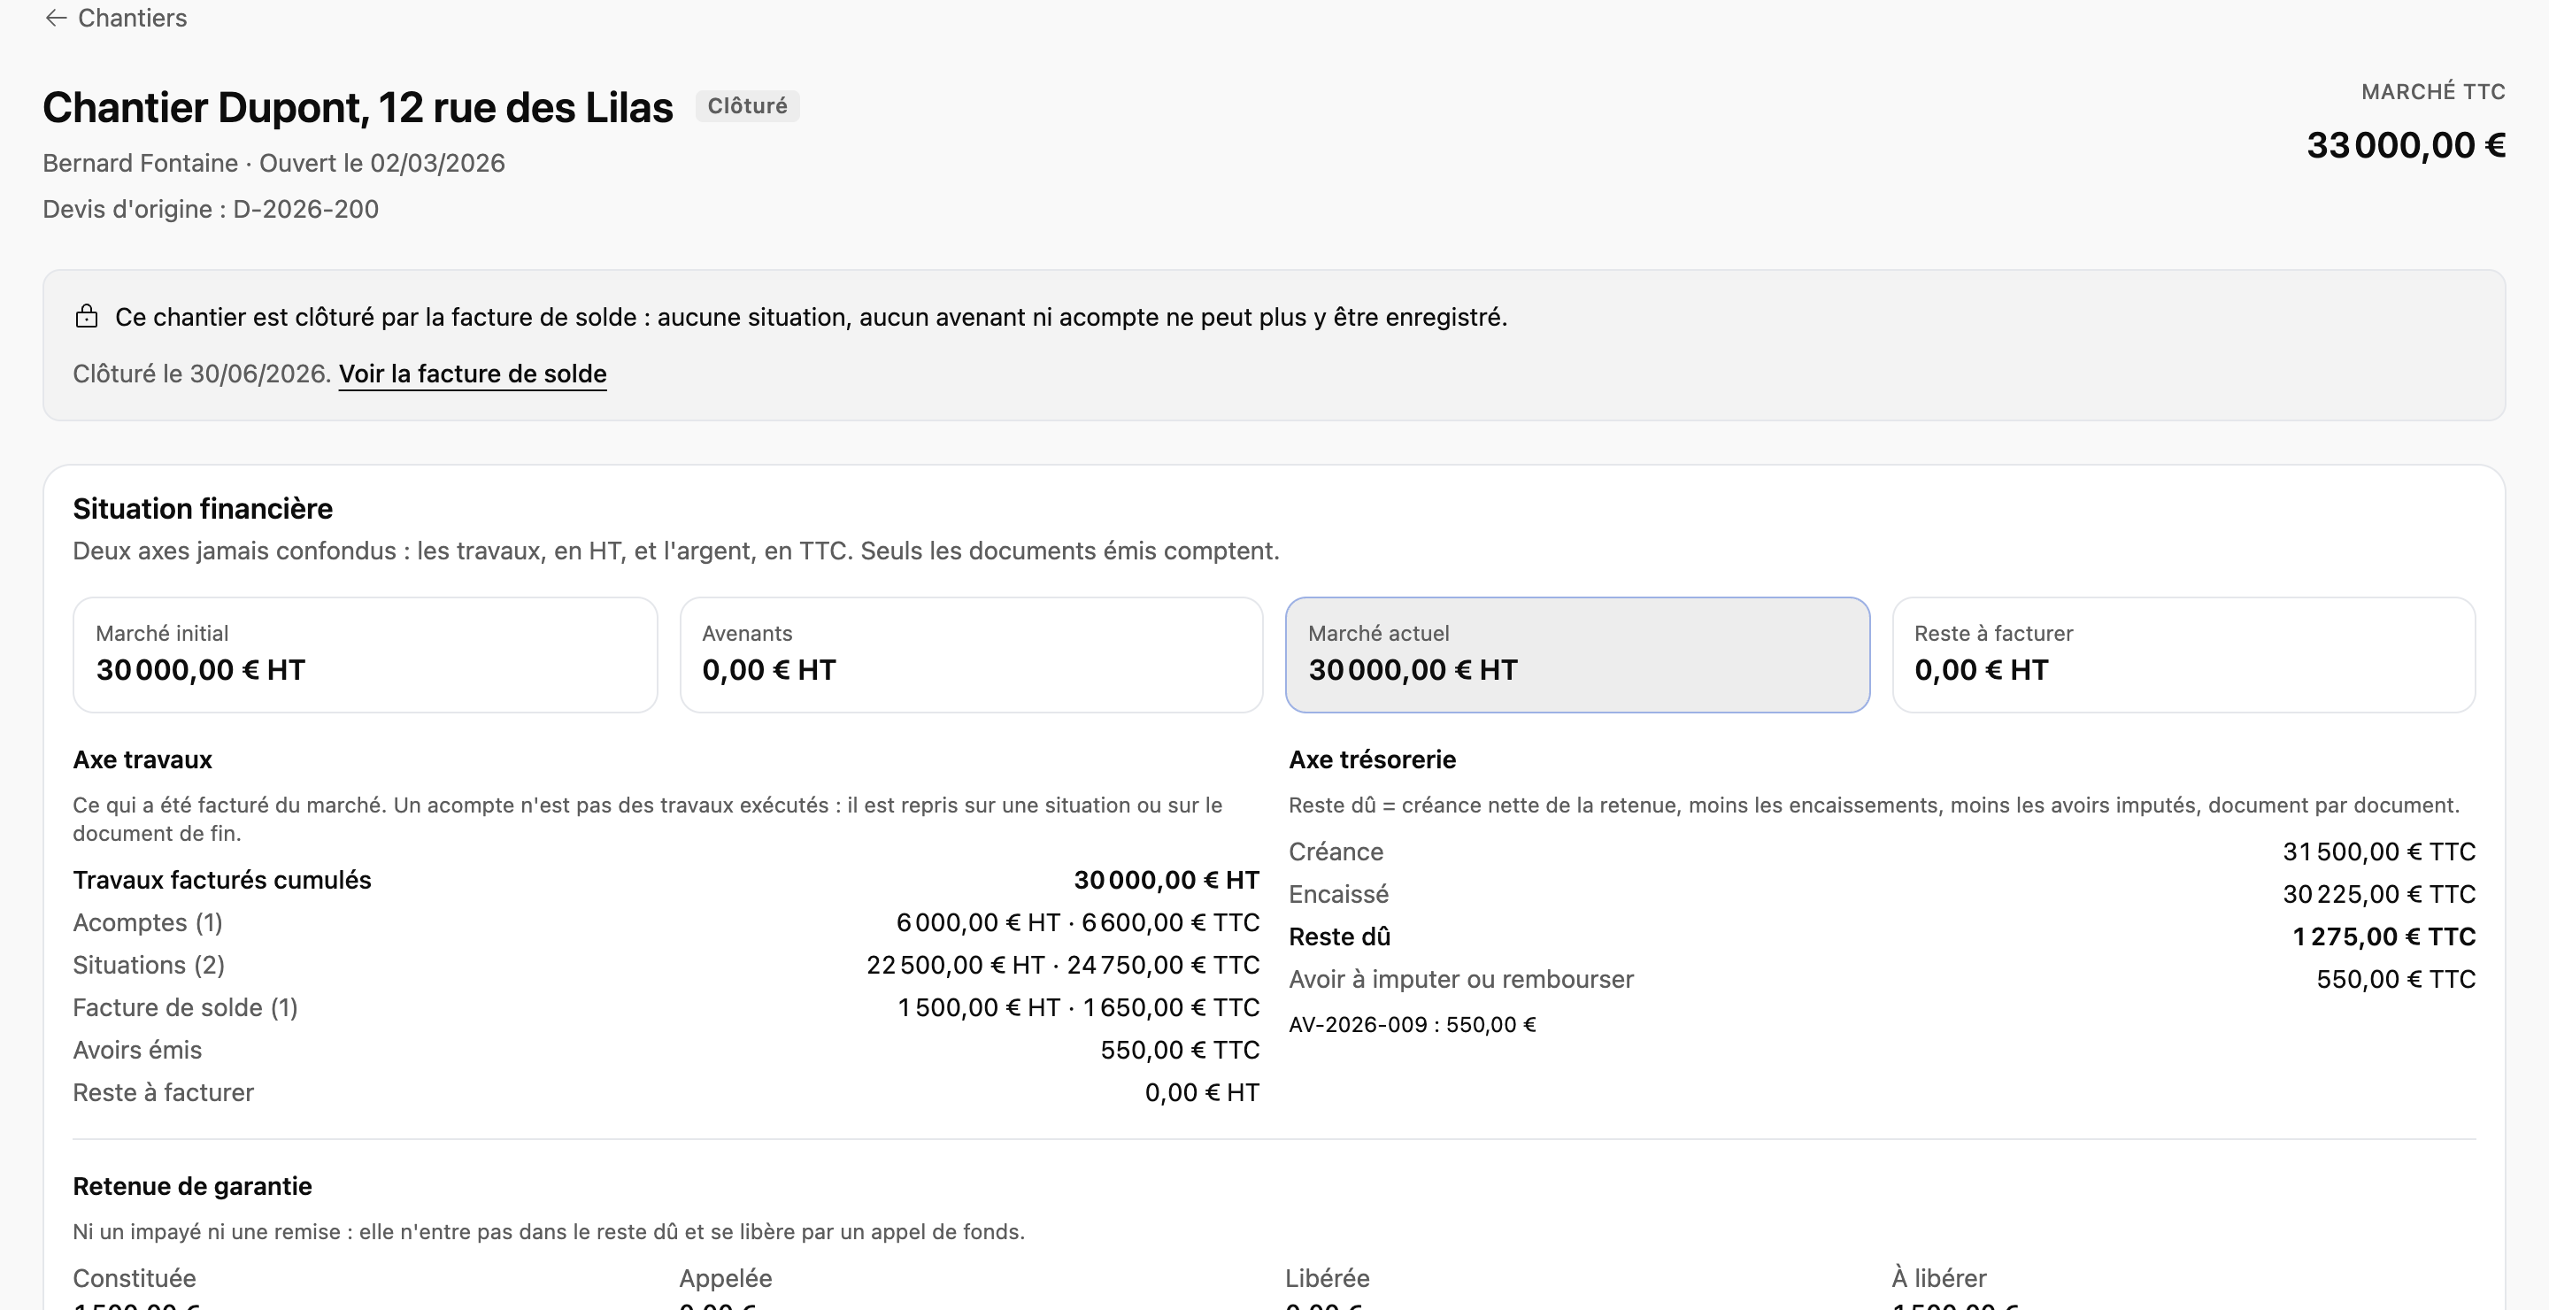2549x1310 pixels.
Task: Click the Axe travaux heading
Action: point(142,759)
